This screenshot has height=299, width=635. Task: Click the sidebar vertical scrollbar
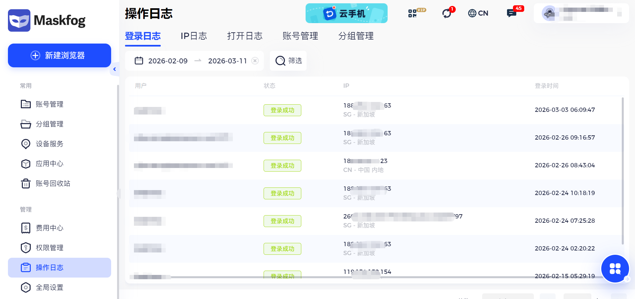(118, 191)
